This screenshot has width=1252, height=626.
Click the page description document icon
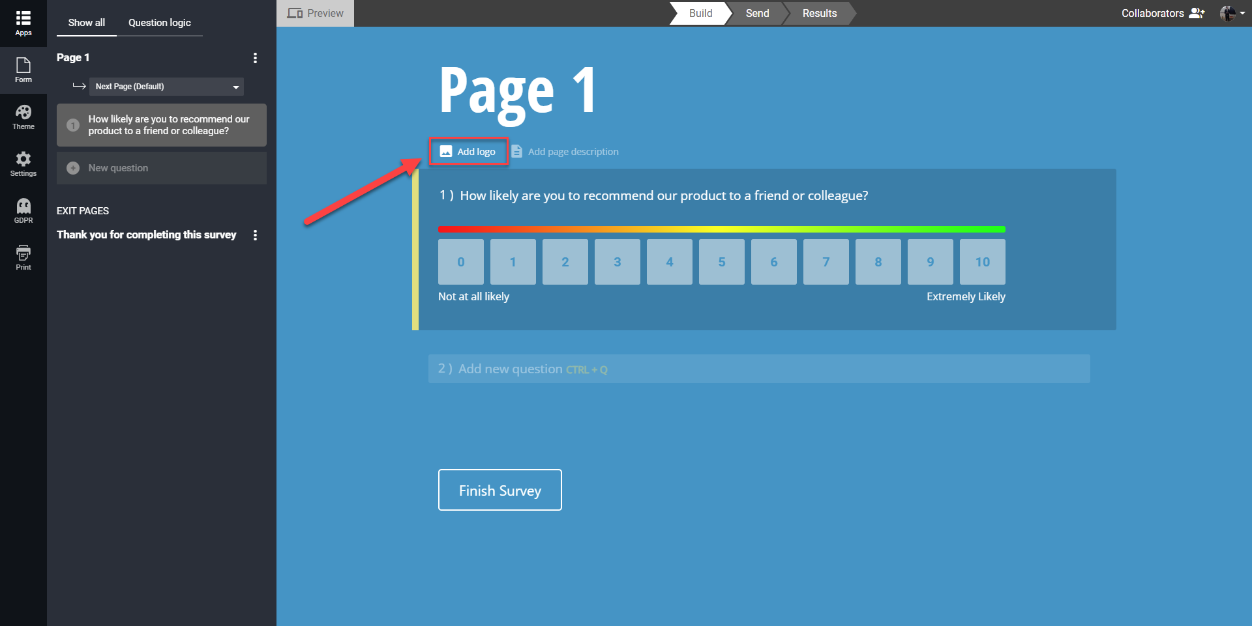point(516,151)
